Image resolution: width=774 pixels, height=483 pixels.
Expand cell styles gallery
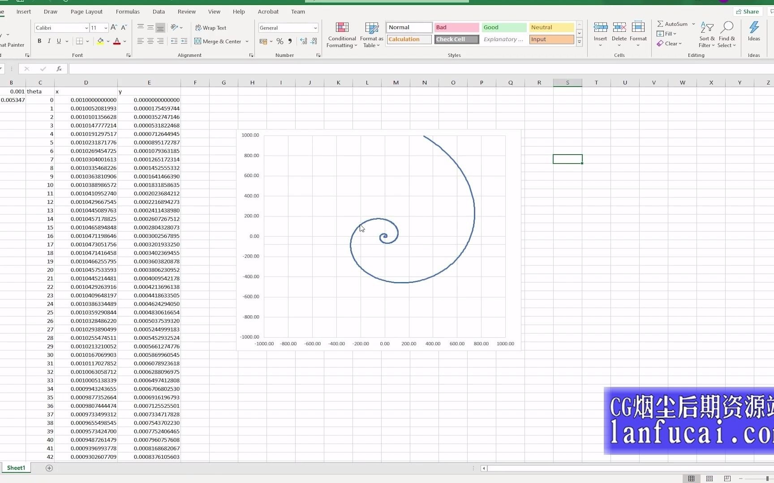[579, 42]
